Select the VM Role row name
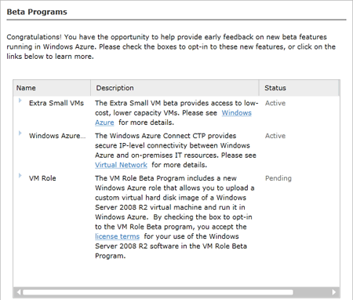Image resolution: width=353 pixels, height=300 pixels. pyautogui.click(x=42, y=178)
